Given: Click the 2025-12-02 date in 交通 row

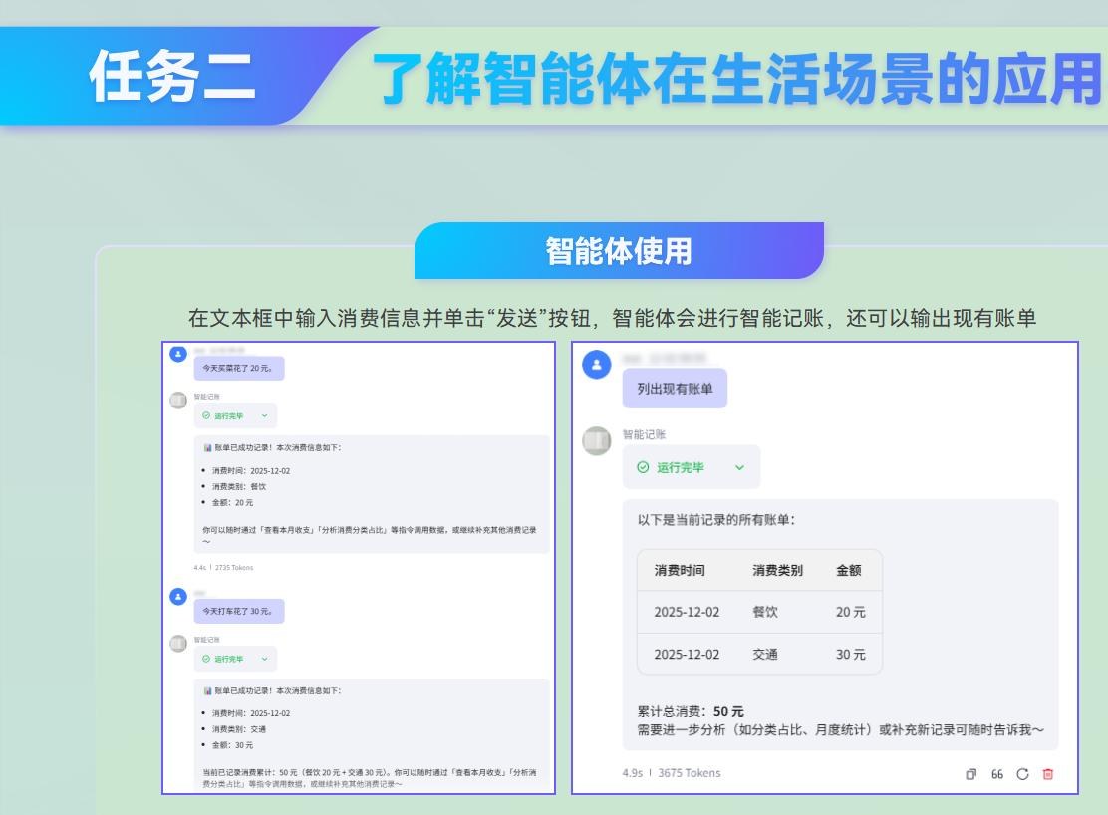Looking at the screenshot, I should click(x=687, y=655).
